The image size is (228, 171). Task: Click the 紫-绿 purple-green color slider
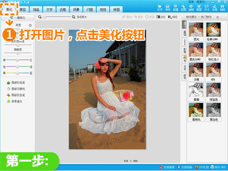[18, 67]
